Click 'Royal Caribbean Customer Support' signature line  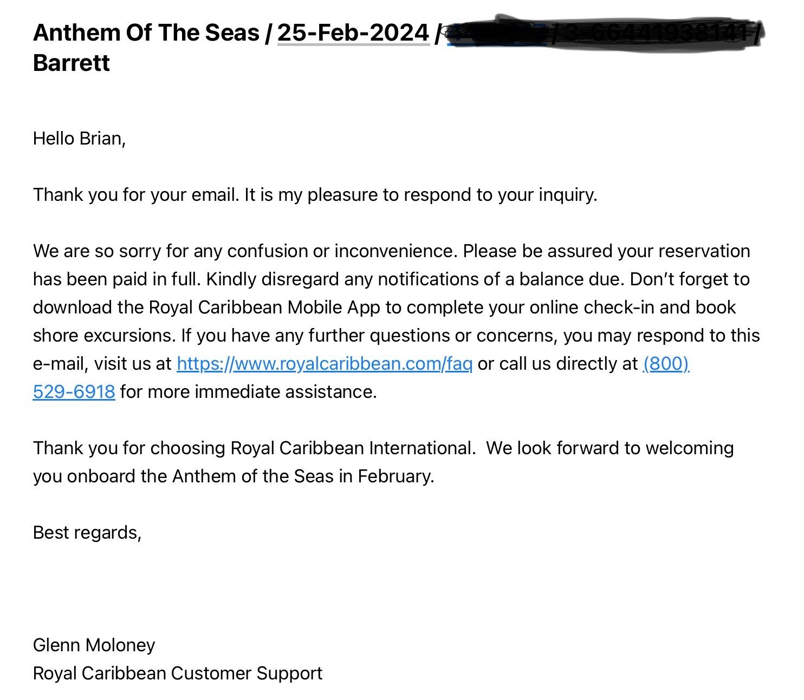[x=178, y=673]
